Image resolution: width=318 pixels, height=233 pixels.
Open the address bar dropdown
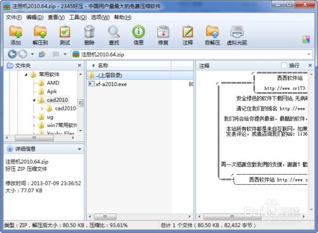pyautogui.click(x=308, y=55)
